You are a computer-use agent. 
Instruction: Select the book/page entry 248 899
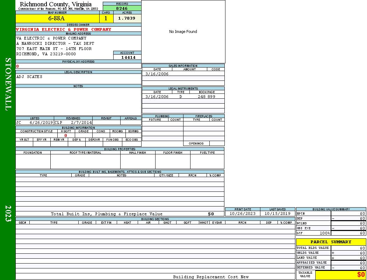207,97
